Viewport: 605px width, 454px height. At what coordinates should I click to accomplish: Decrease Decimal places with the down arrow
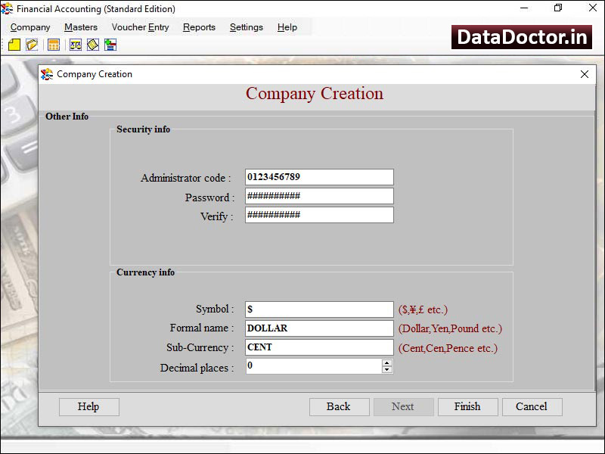click(x=386, y=370)
